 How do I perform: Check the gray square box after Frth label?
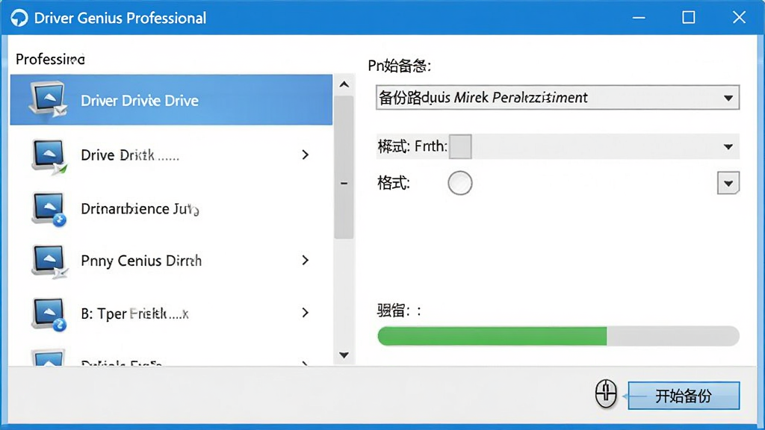coord(460,147)
